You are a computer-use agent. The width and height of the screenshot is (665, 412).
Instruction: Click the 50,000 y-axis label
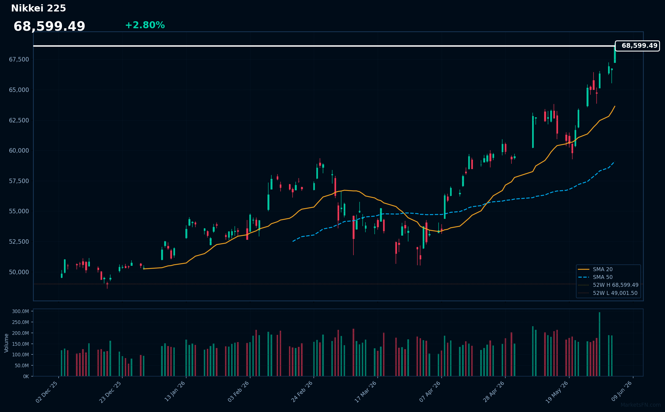point(19,272)
